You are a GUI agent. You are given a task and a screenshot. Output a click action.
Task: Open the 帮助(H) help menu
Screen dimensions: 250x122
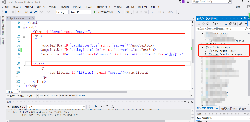[x=155, y=7]
